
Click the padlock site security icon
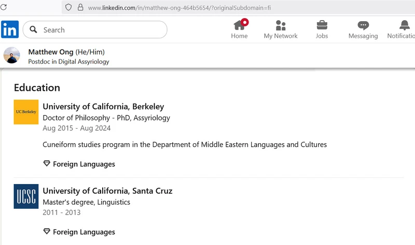pos(80,7)
